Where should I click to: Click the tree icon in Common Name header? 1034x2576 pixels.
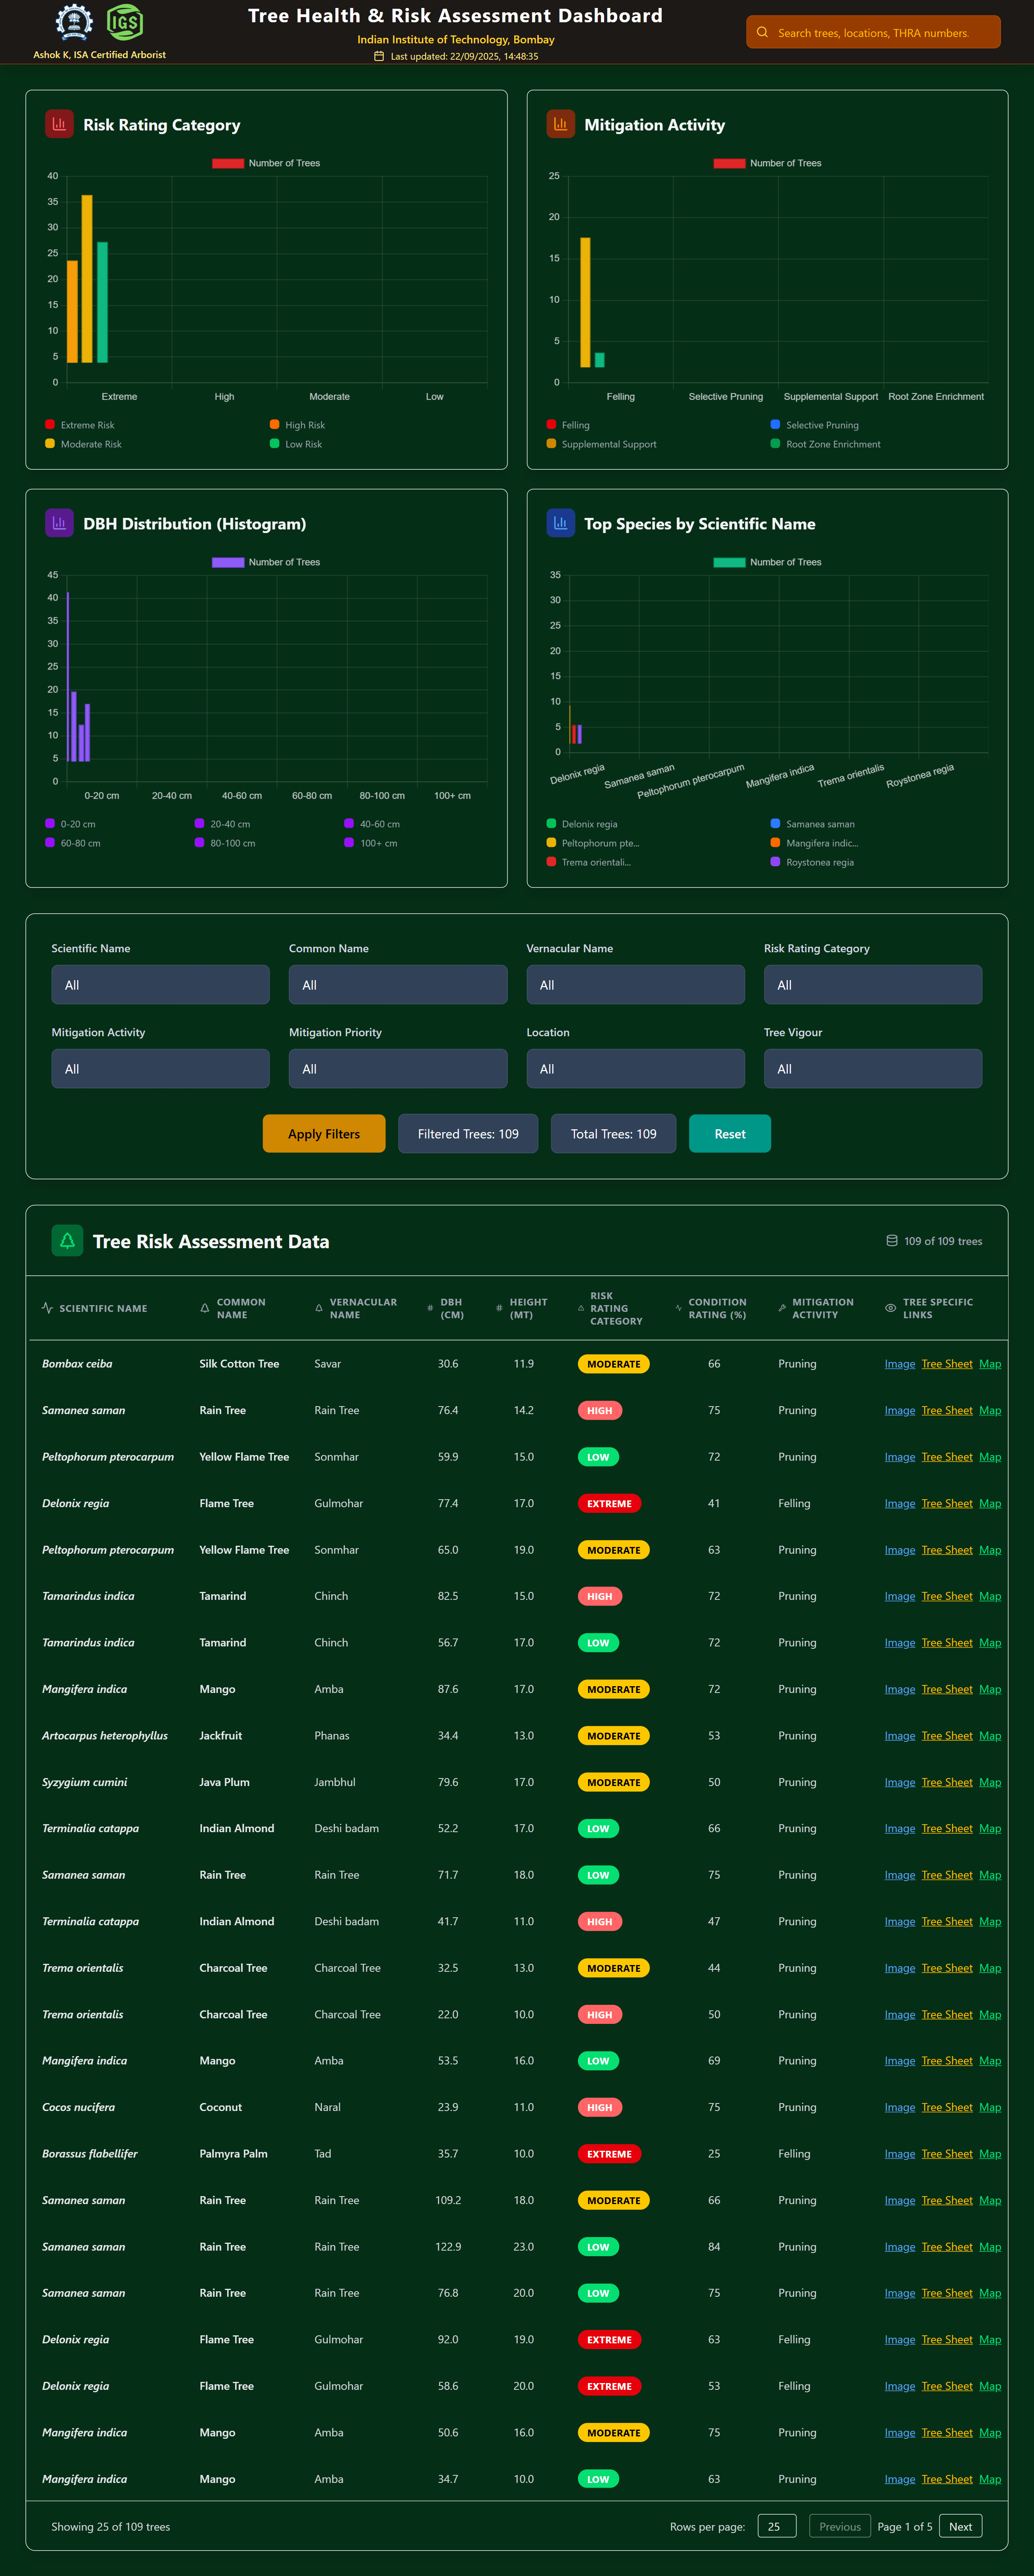pyautogui.click(x=205, y=1308)
